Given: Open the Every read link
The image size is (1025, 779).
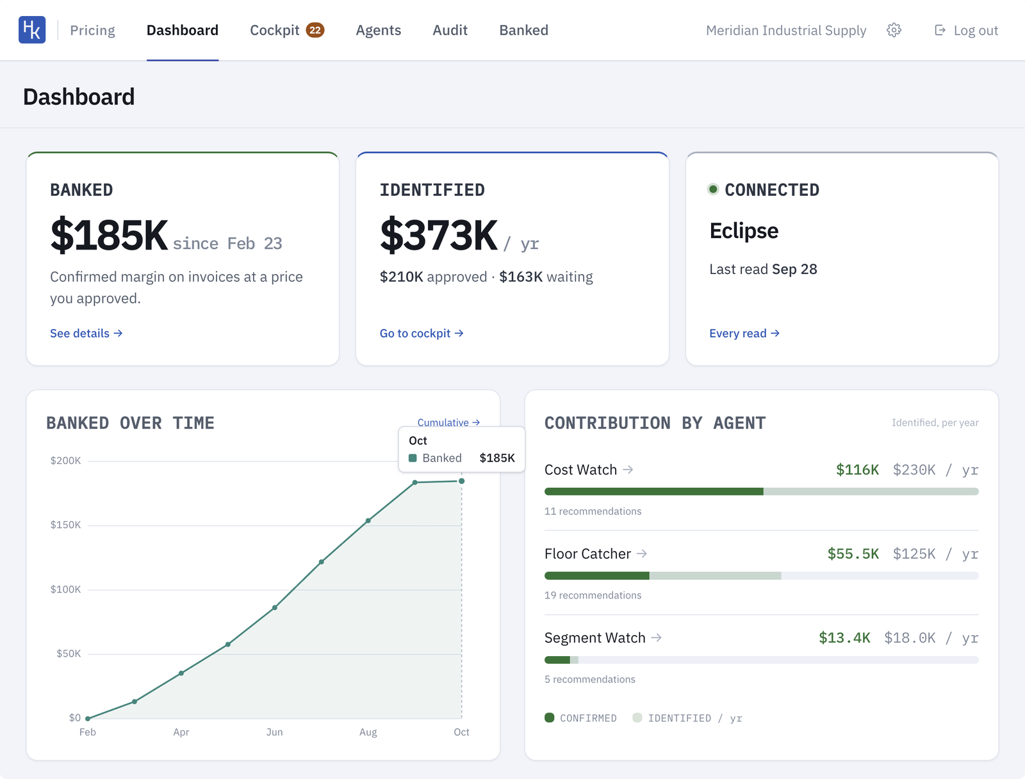Looking at the screenshot, I should pyautogui.click(x=744, y=333).
